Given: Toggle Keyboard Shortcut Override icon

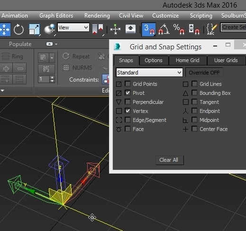Looking at the screenshot, I should coord(130,29).
